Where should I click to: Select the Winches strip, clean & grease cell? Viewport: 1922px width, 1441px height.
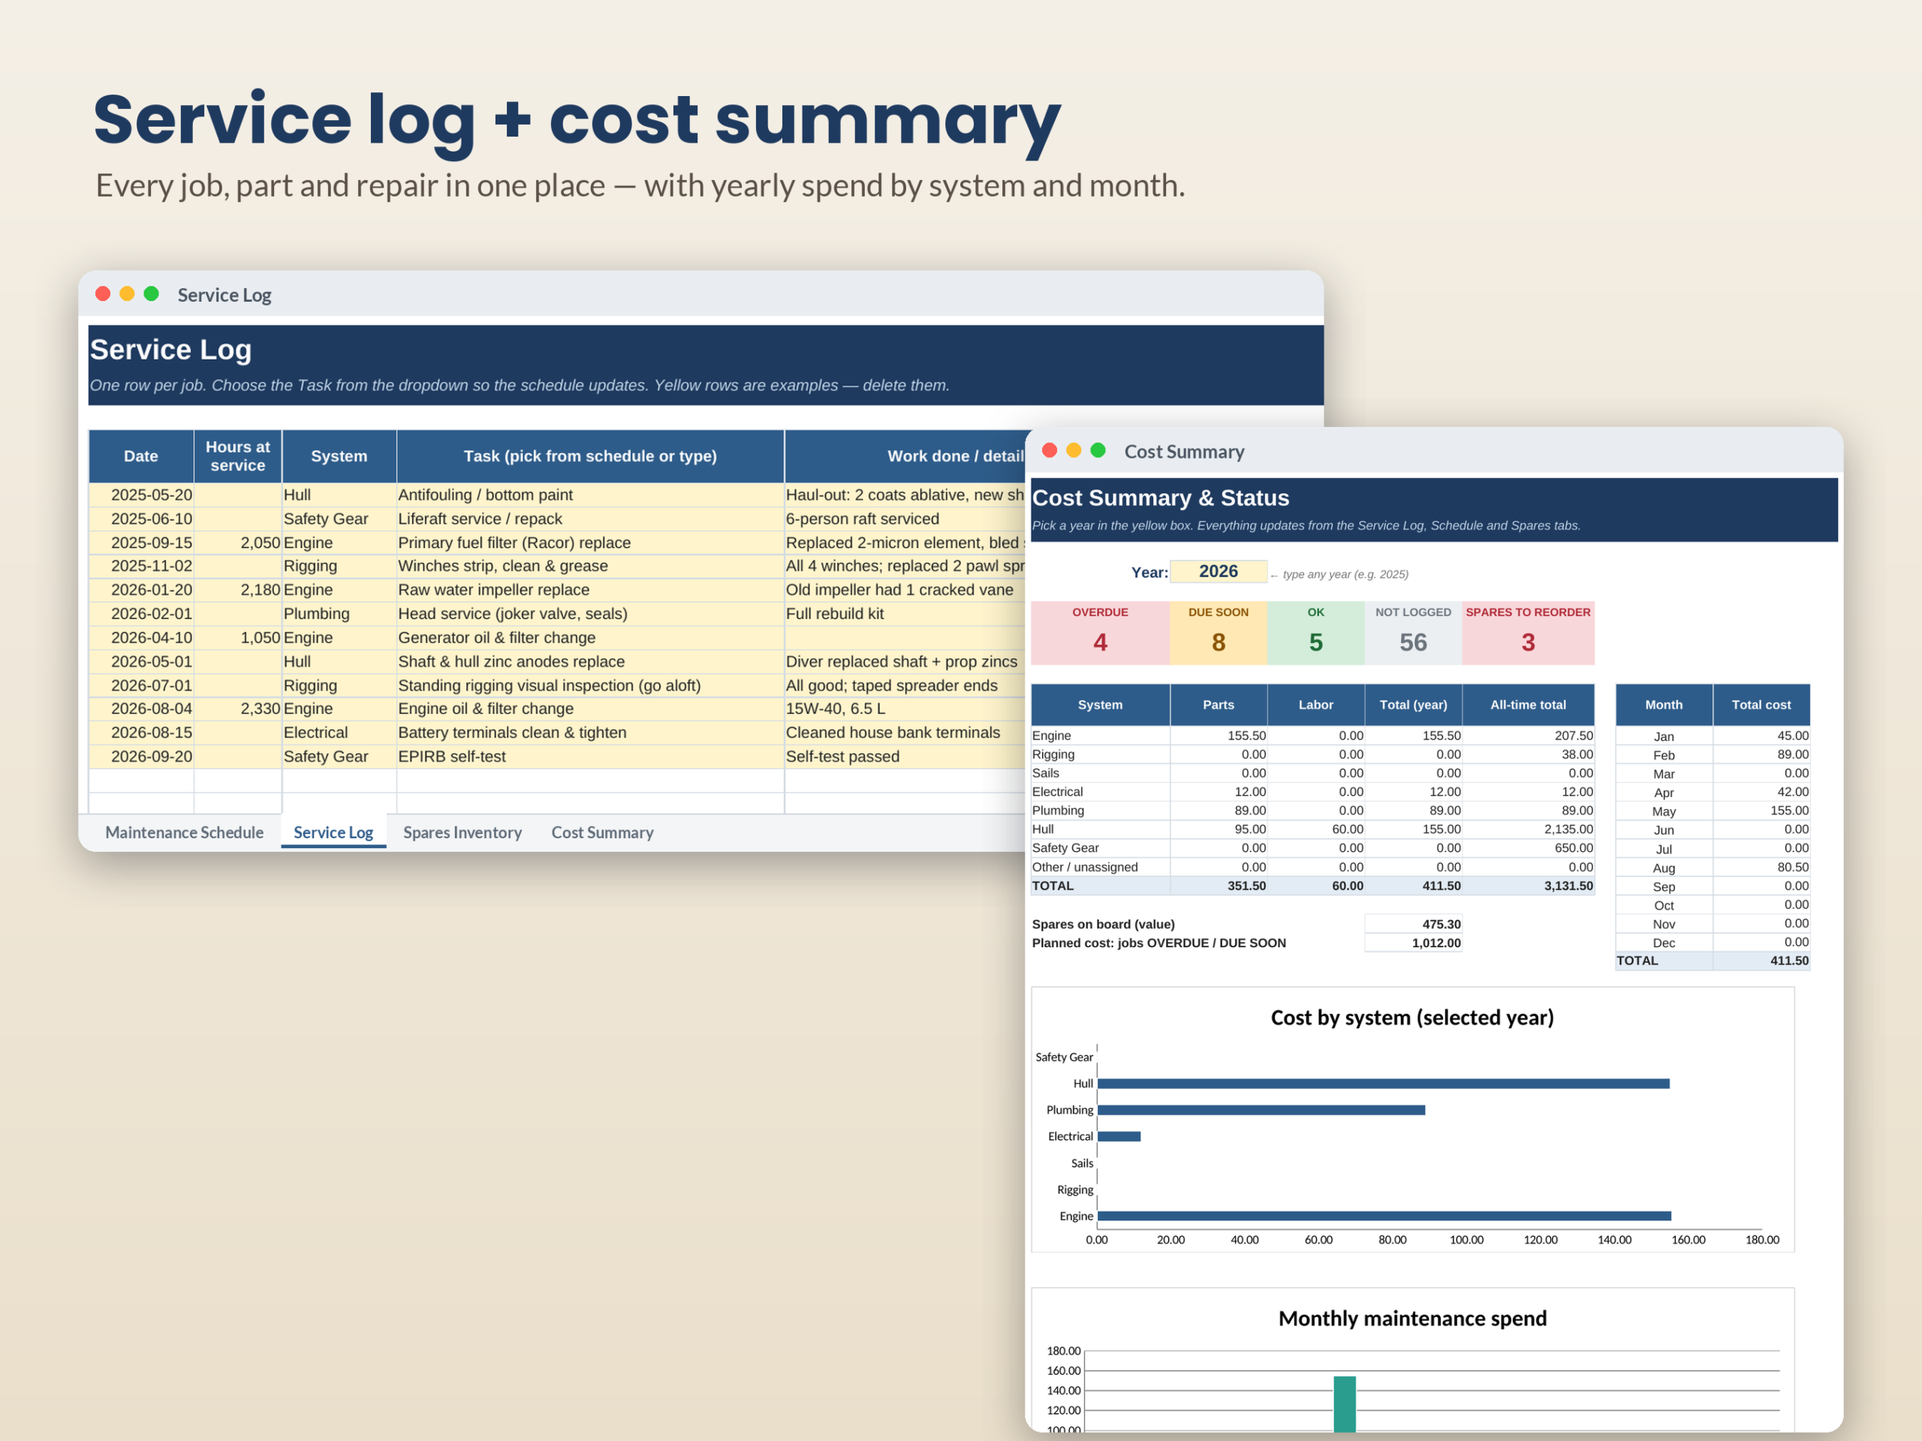[x=590, y=567]
